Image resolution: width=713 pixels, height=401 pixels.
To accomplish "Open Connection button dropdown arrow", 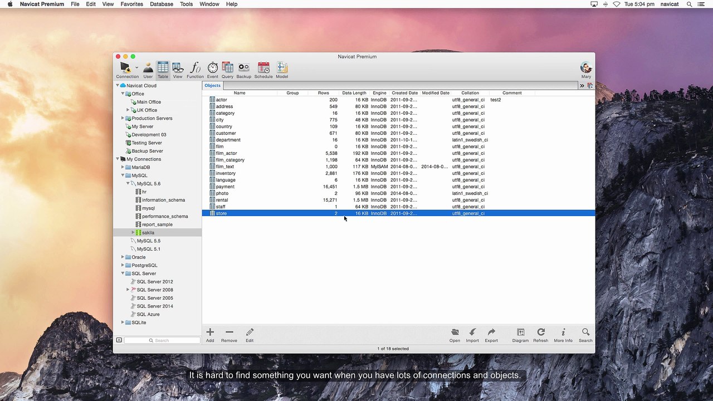I will tap(136, 68).
